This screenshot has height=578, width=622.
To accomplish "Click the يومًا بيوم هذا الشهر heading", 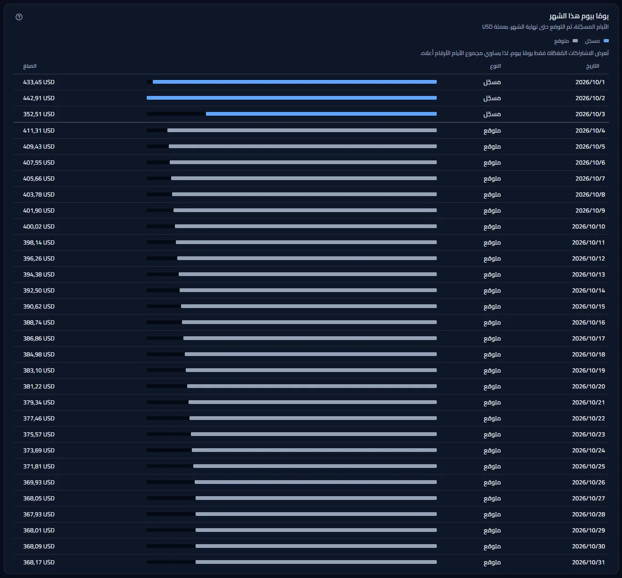I will point(579,16).
